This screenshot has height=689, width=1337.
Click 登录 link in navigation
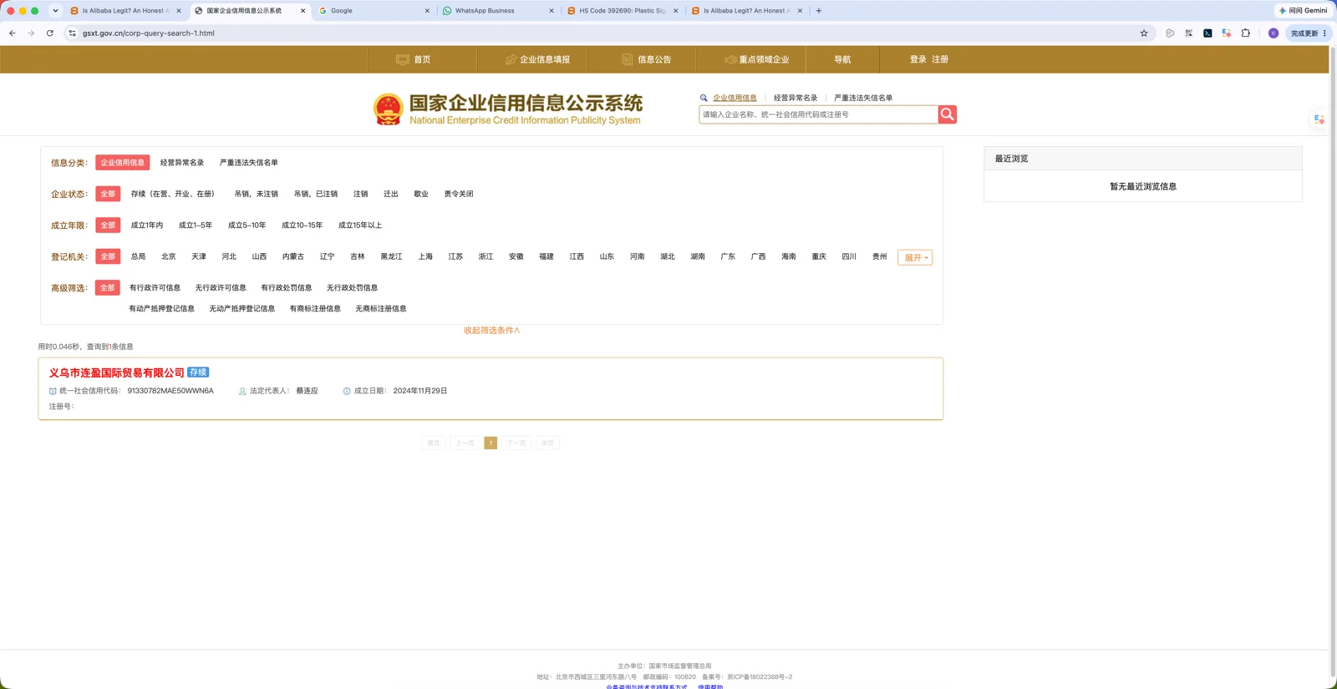tap(918, 59)
